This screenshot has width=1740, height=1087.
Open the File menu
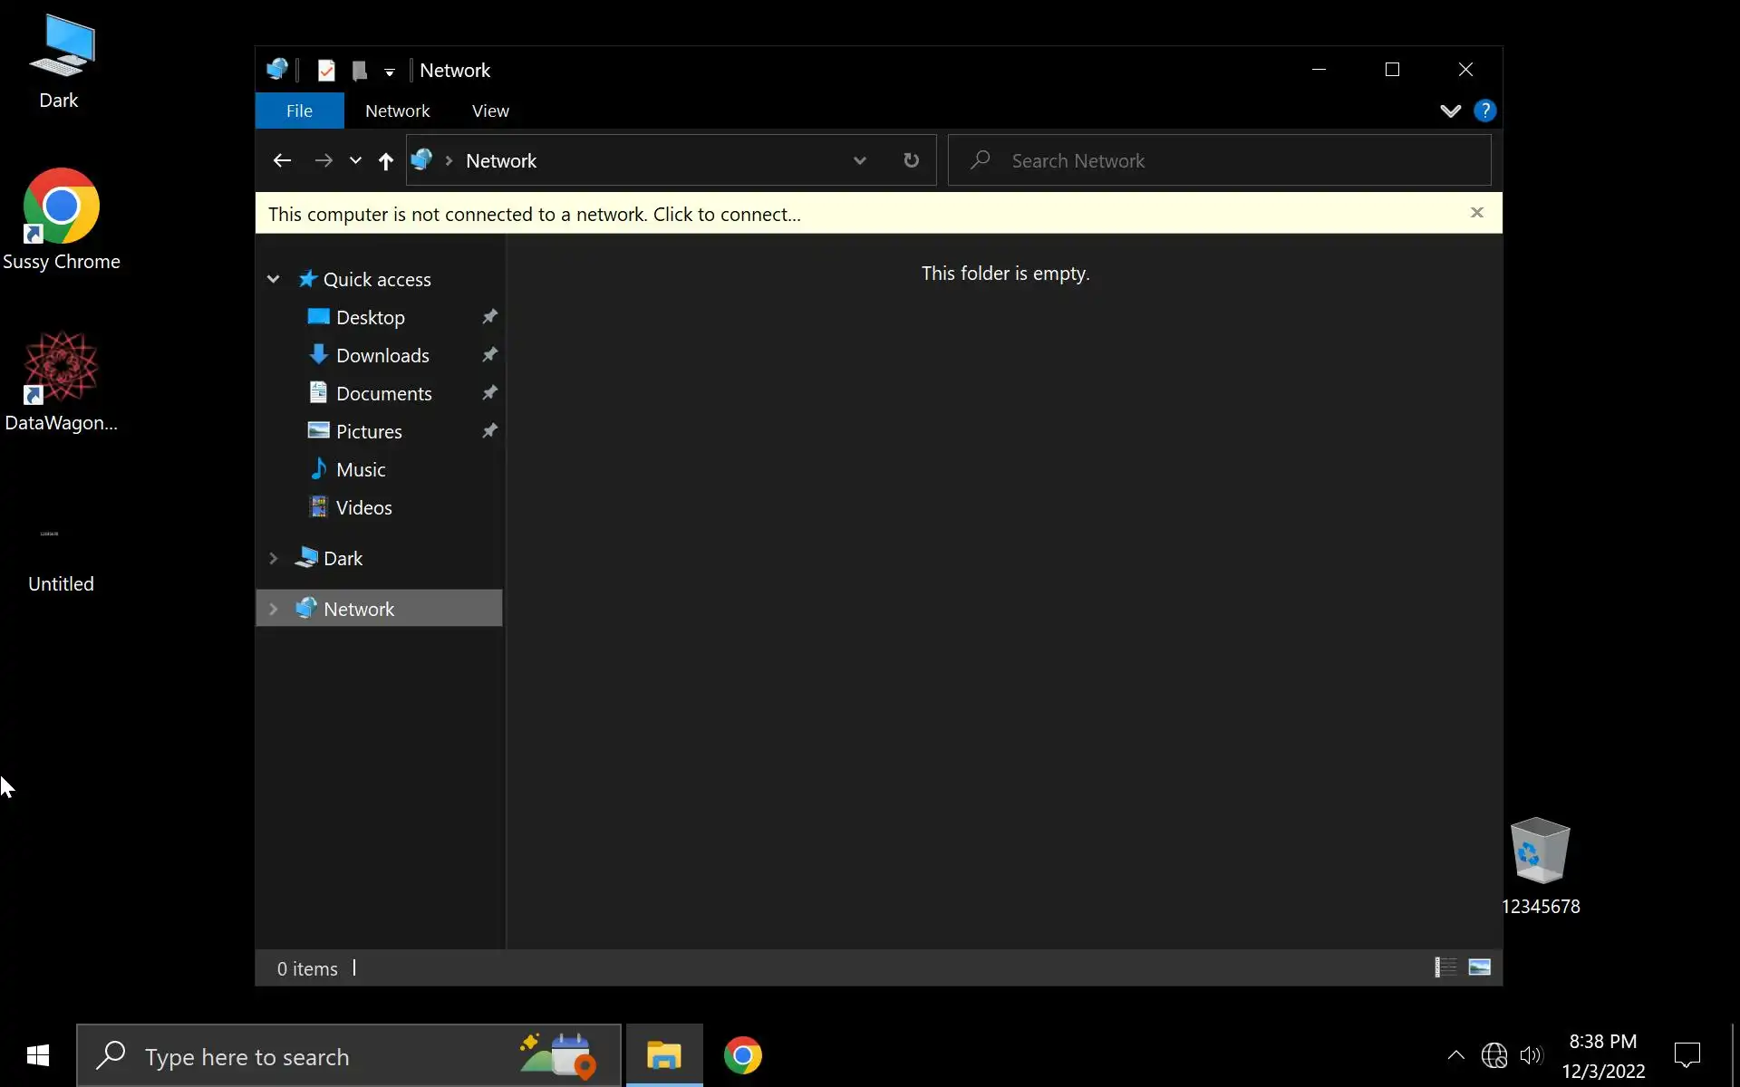pos(299,111)
